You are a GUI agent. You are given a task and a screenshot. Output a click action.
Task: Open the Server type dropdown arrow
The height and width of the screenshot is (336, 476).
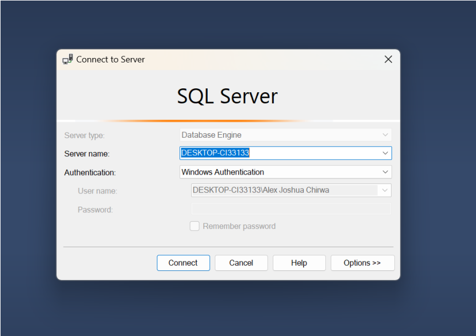pos(385,135)
